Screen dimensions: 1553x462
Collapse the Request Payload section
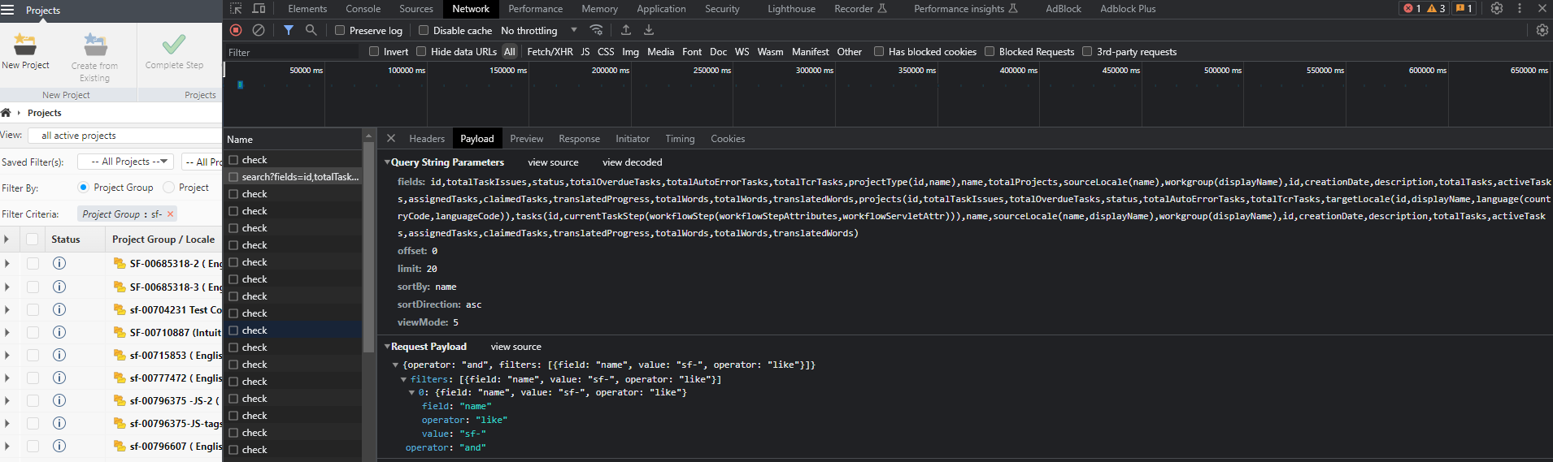pyautogui.click(x=388, y=347)
